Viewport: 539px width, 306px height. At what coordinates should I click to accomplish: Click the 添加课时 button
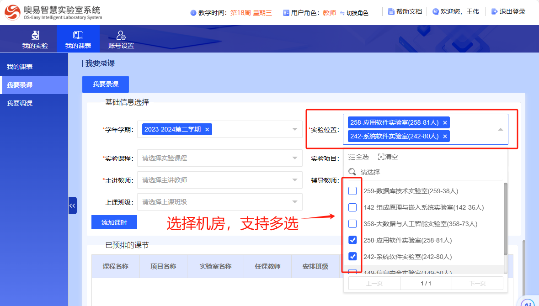(x=114, y=222)
